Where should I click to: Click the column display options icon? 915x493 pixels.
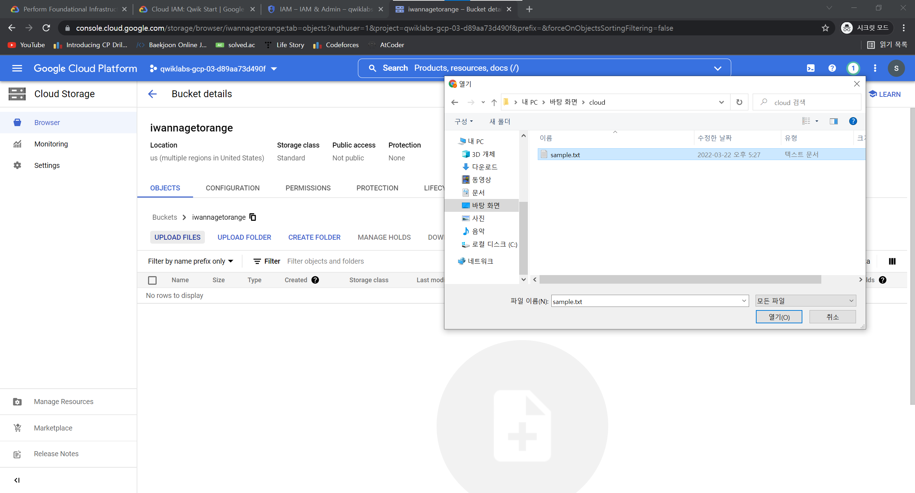(x=892, y=261)
